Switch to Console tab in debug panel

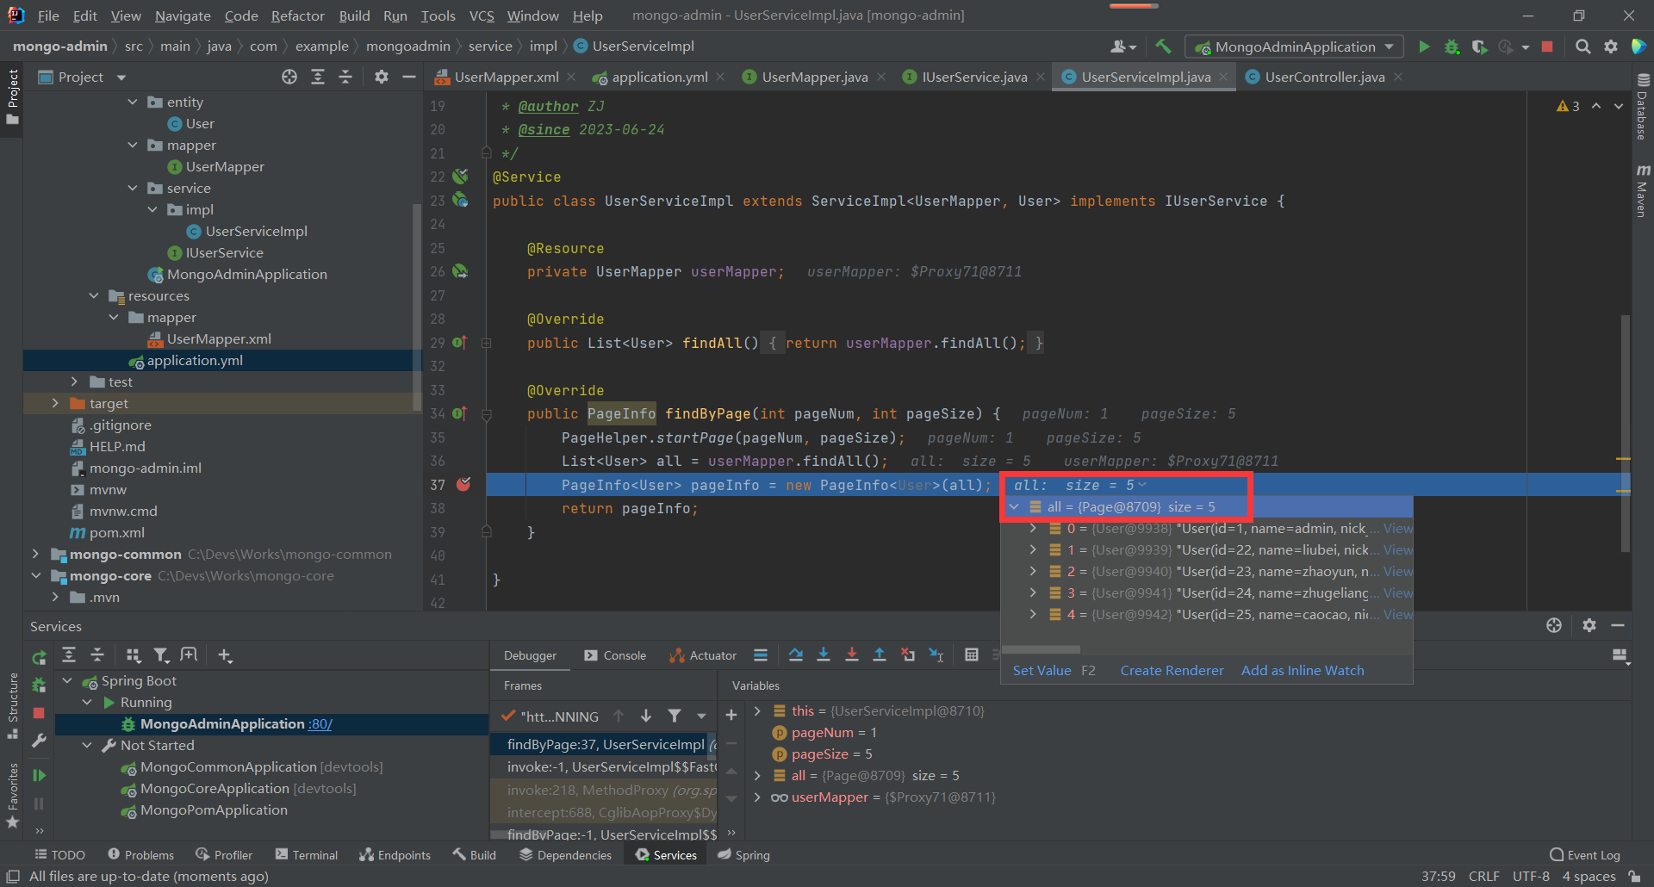click(x=615, y=655)
